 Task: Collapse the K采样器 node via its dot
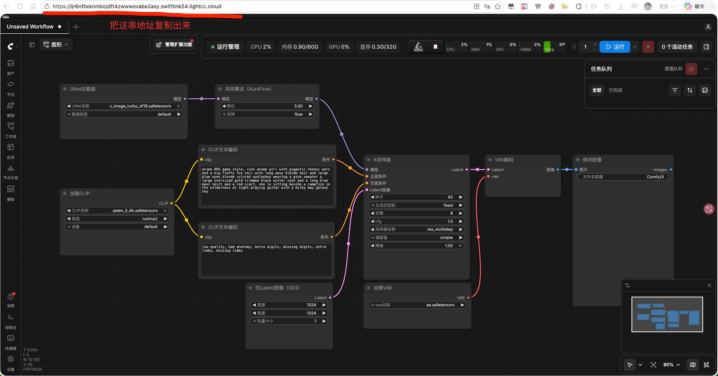click(369, 160)
